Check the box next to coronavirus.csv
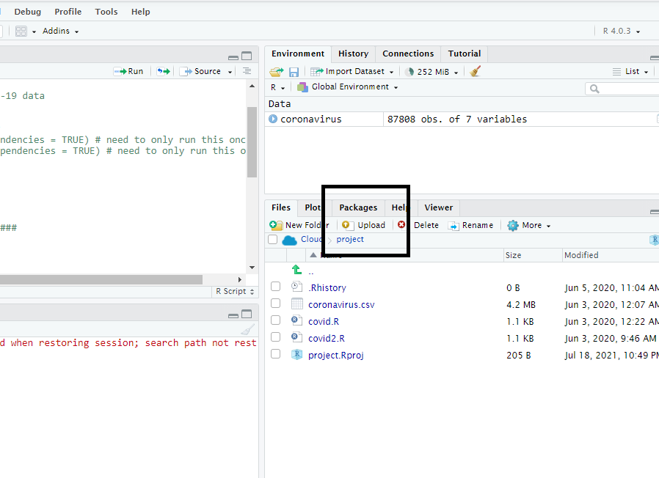Screen dimensions: 659x478 click(x=275, y=303)
